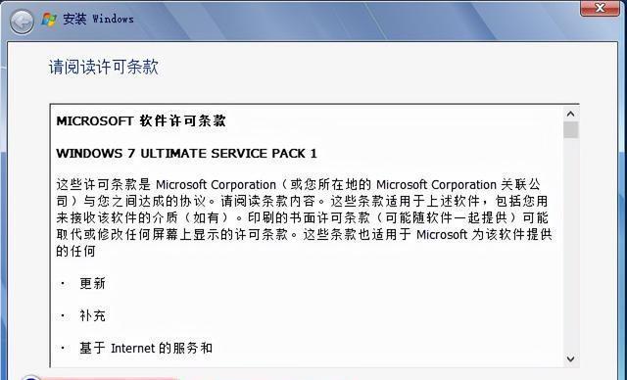627x380 pixels.
Task: Click the paragraph line starting with 取代或修改
Action: pyautogui.click(x=304, y=234)
